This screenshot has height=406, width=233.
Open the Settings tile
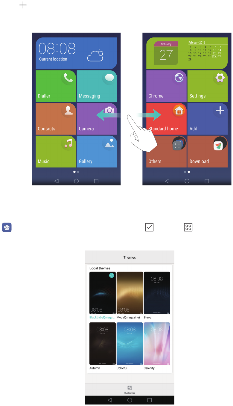tap(208, 86)
